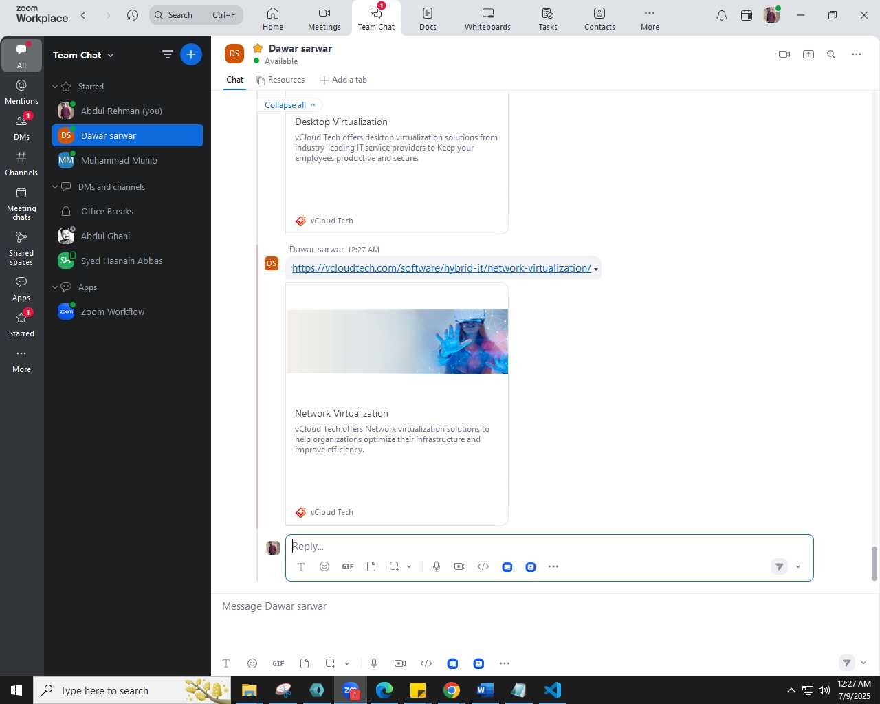880x704 pixels.
Task: Attach a file in main message box
Action: click(305, 663)
